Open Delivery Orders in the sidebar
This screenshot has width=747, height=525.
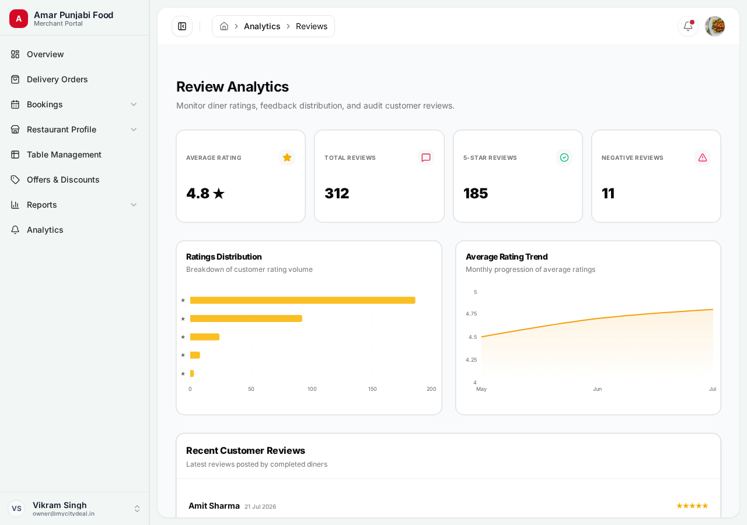[75, 79]
